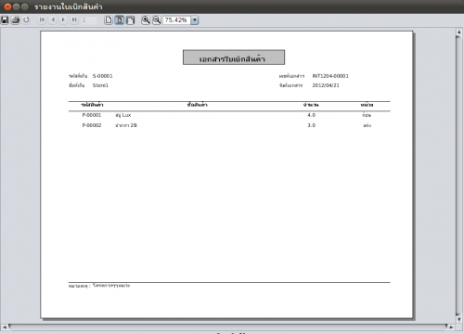This screenshot has width=464, height=334.
Task: Click the gray report title box
Action: coord(234,58)
